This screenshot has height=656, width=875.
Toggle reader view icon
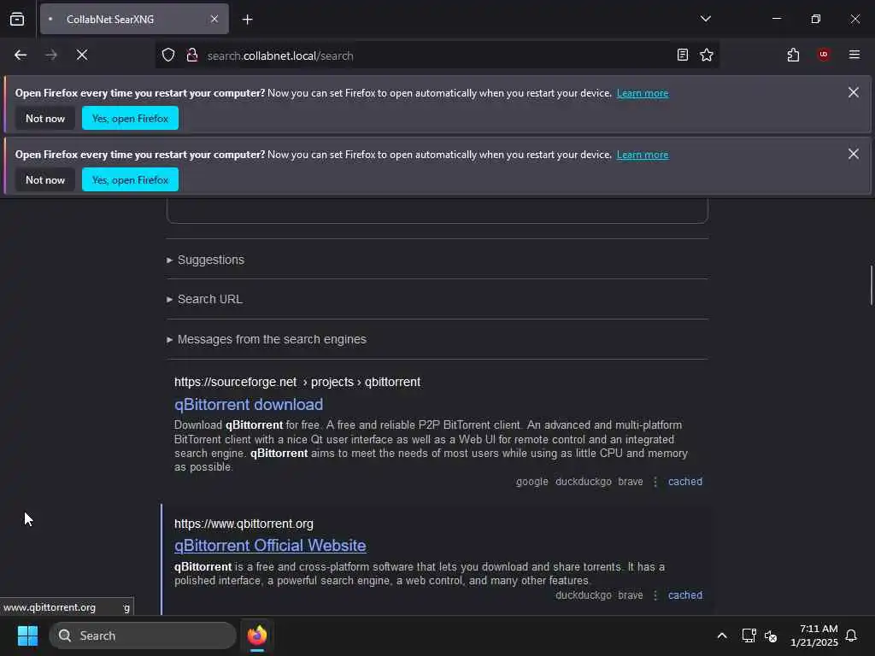683,55
